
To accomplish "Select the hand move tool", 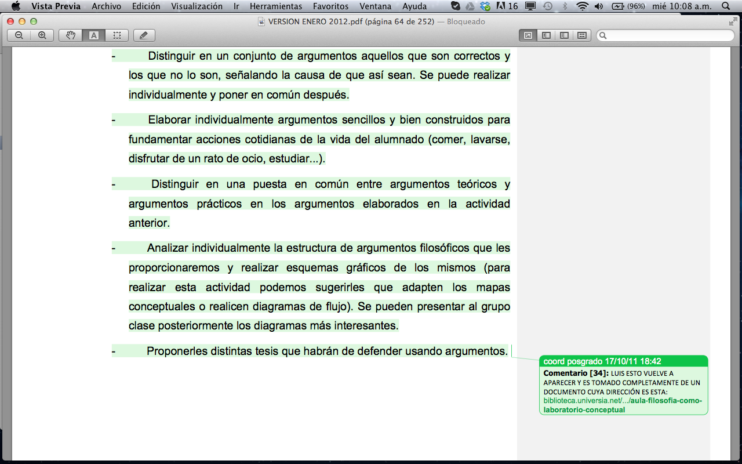I will click(x=71, y=35).
